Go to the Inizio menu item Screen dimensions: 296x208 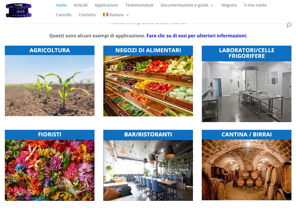tap(61, 5)
